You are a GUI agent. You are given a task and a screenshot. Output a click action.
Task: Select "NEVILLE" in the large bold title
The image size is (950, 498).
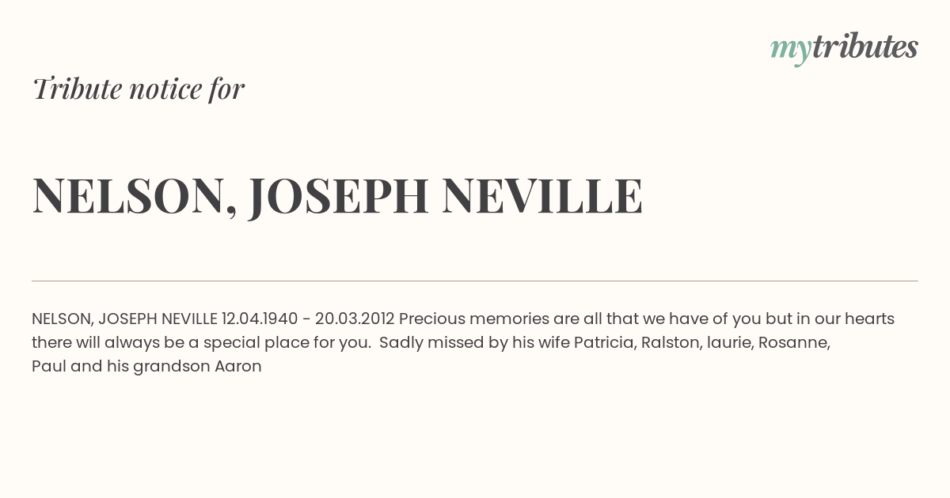point(542,195)
